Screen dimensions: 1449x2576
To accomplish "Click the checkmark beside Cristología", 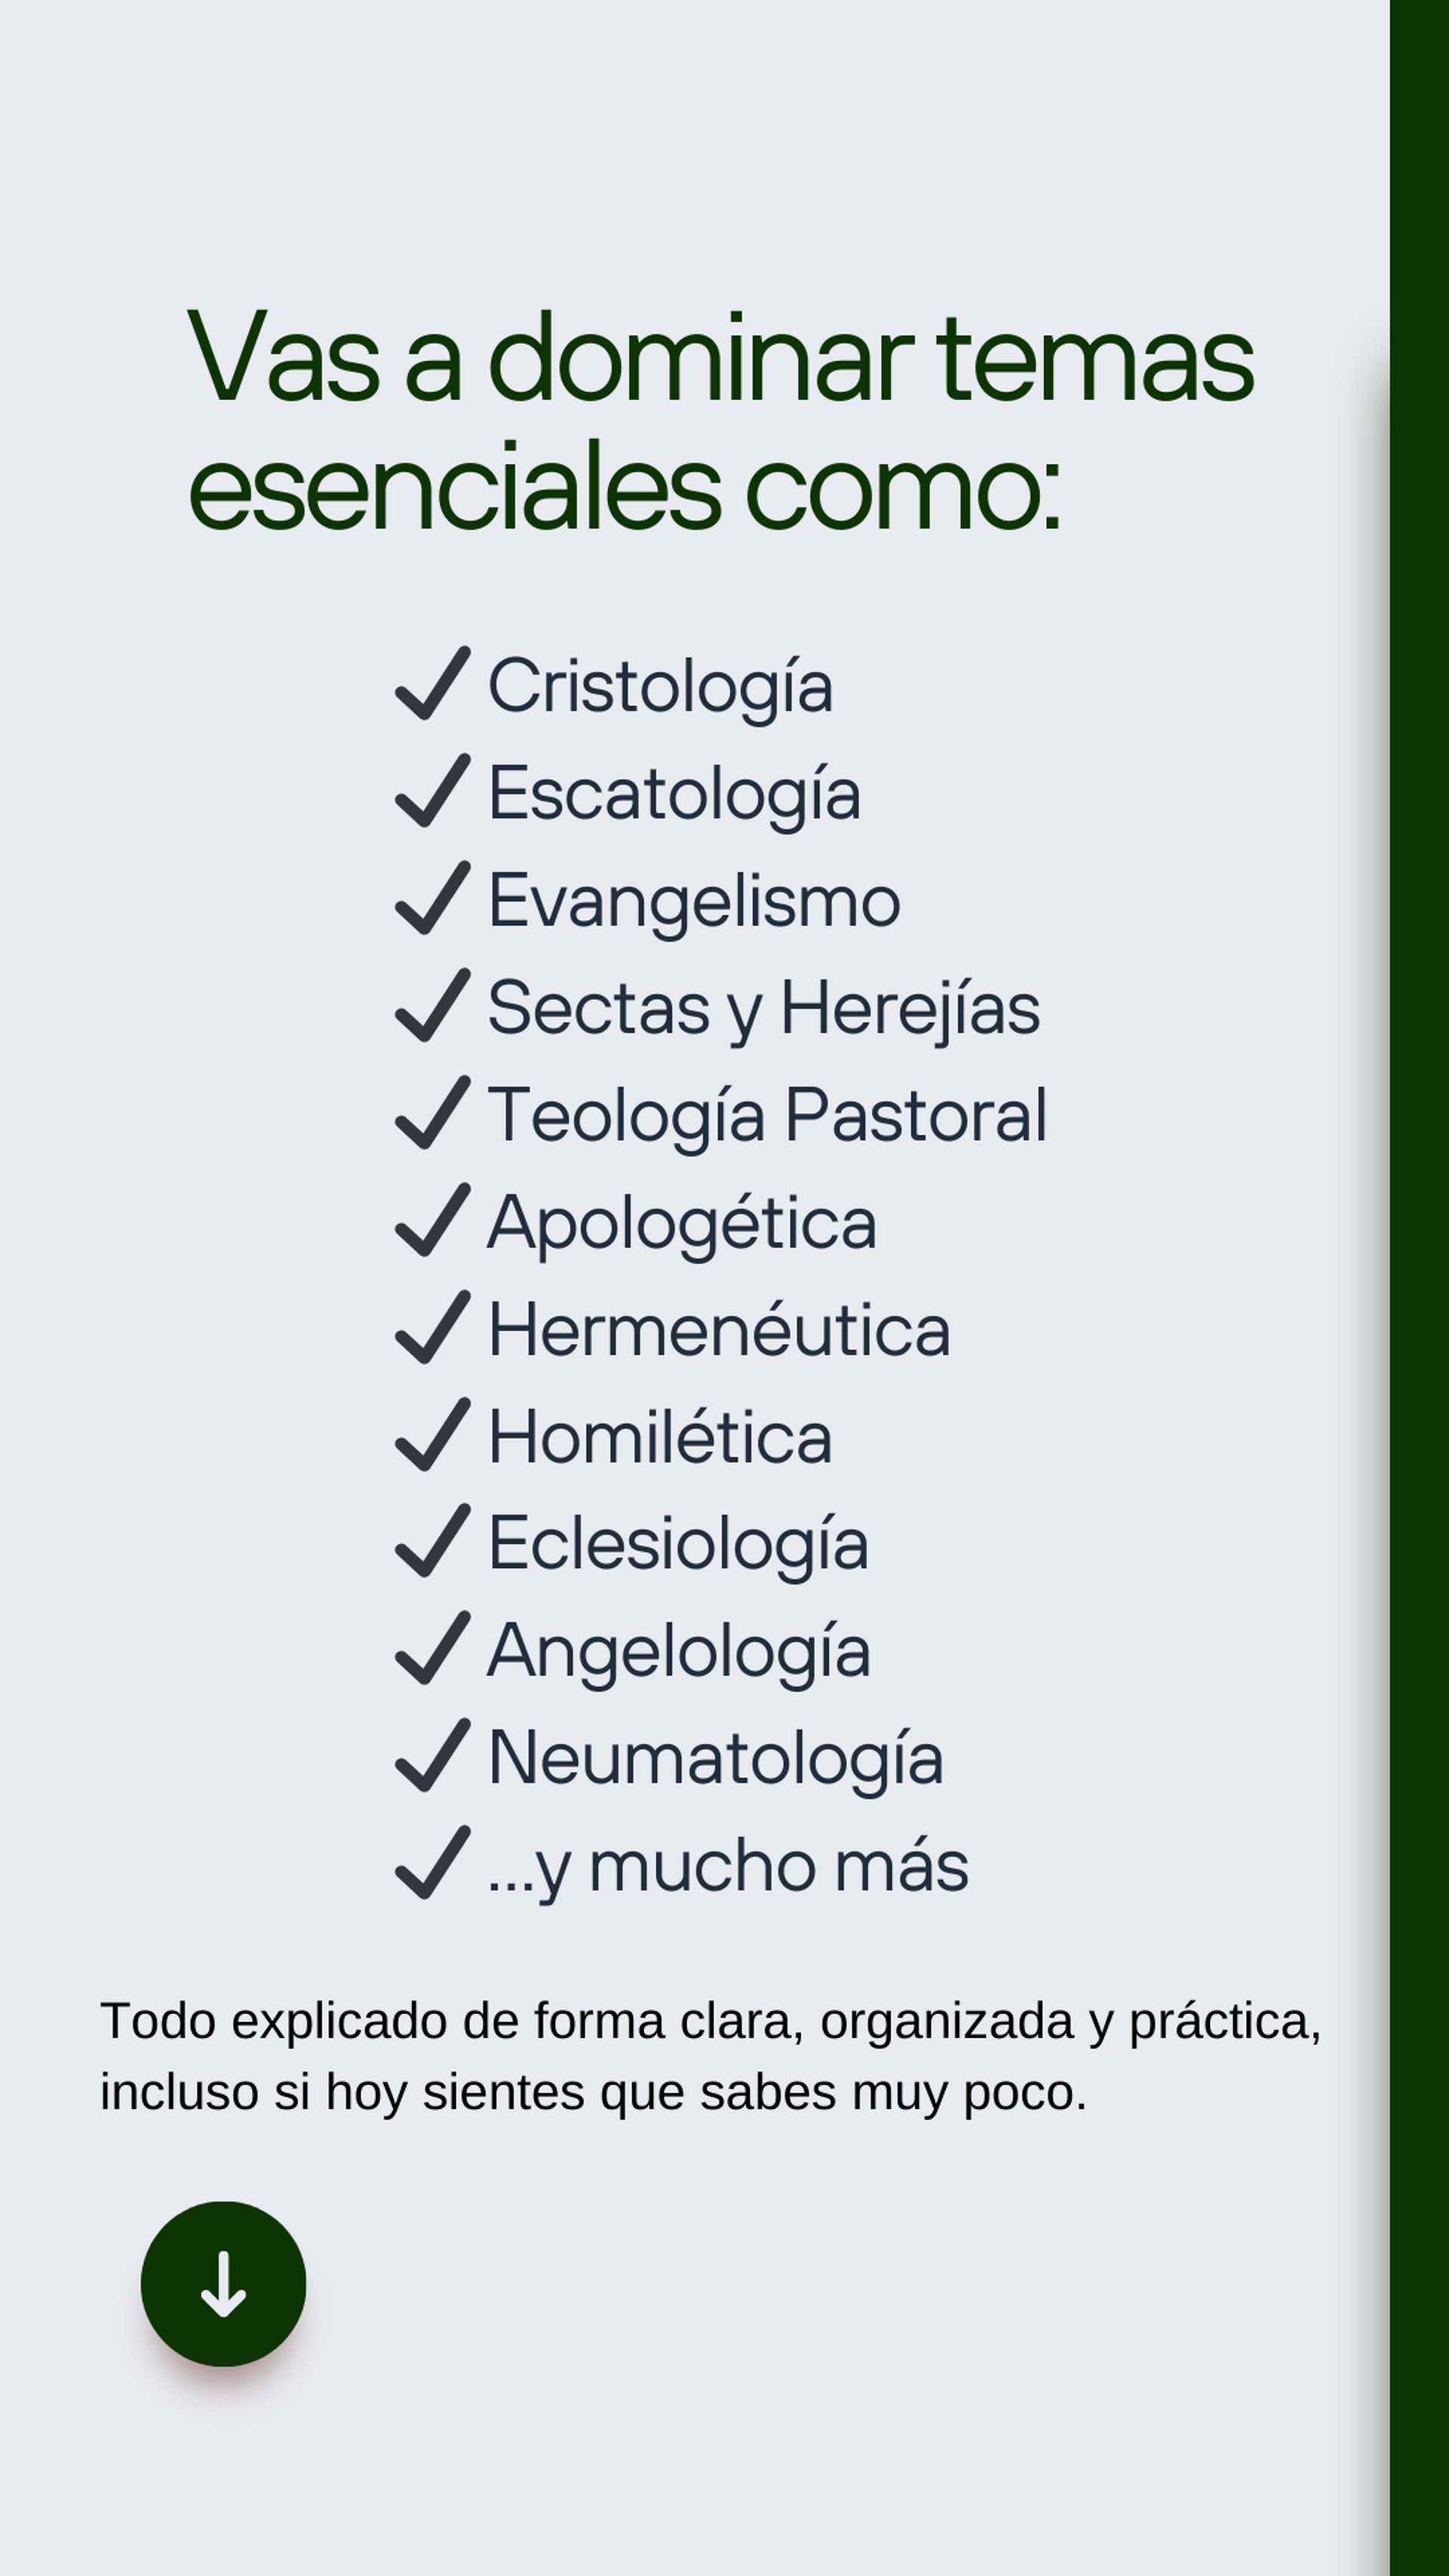I will pos(432,684).
